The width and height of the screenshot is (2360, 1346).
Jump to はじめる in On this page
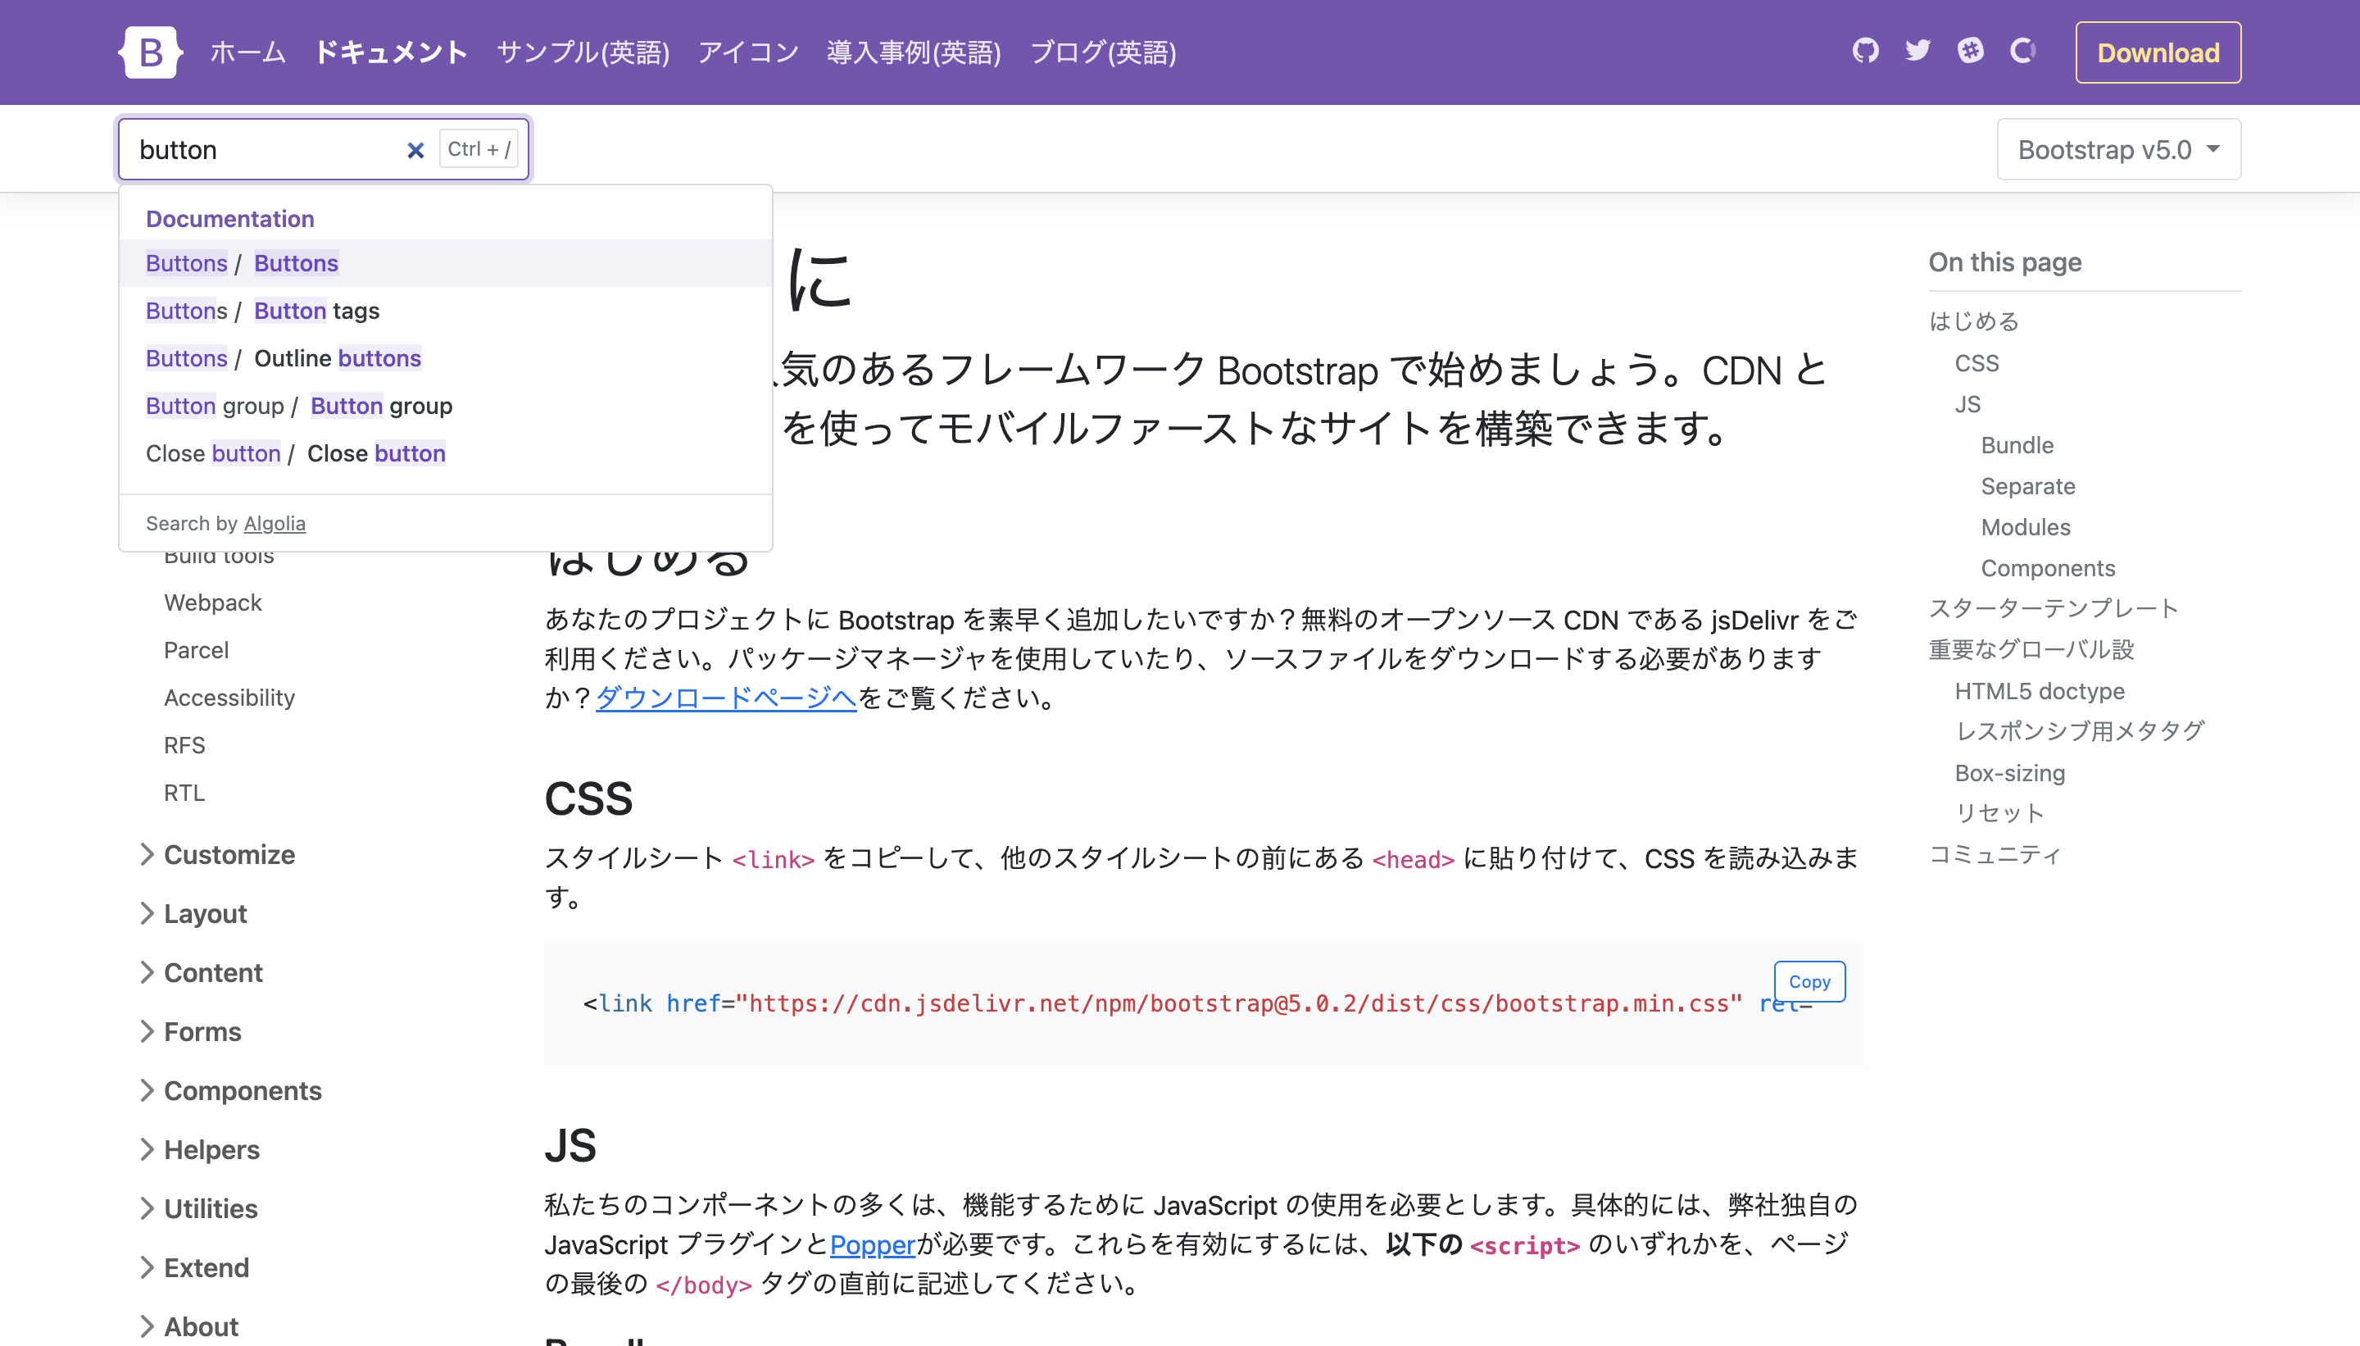1974,321
